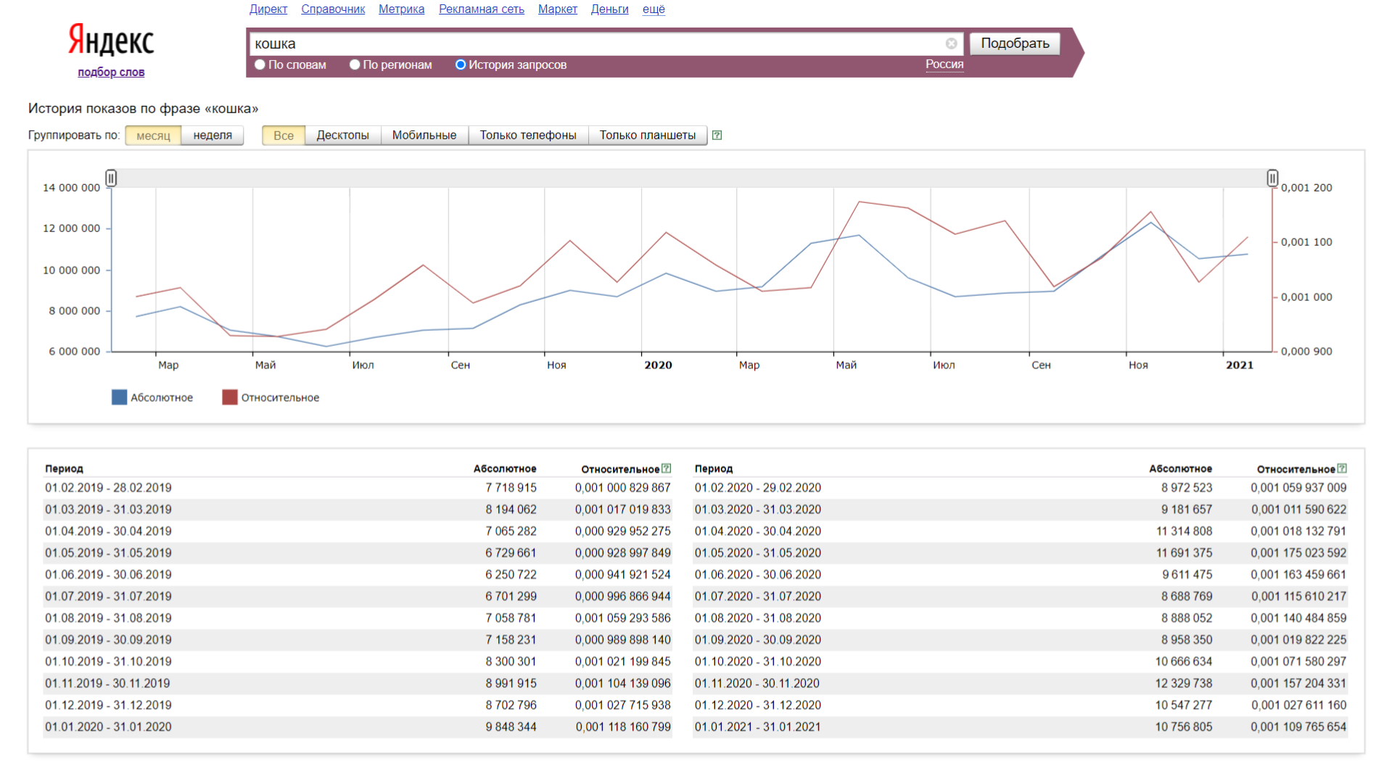Expand the 'ещё' services menu

point(654,9)
